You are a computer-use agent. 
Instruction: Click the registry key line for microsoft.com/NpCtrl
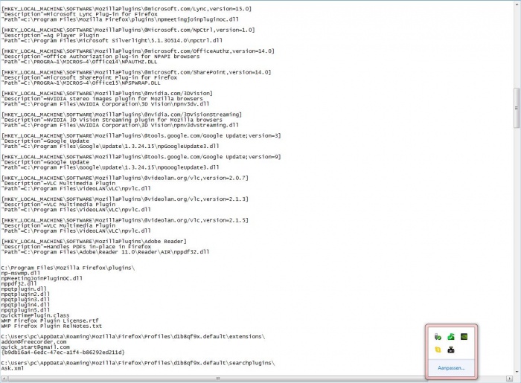(128, 30)
